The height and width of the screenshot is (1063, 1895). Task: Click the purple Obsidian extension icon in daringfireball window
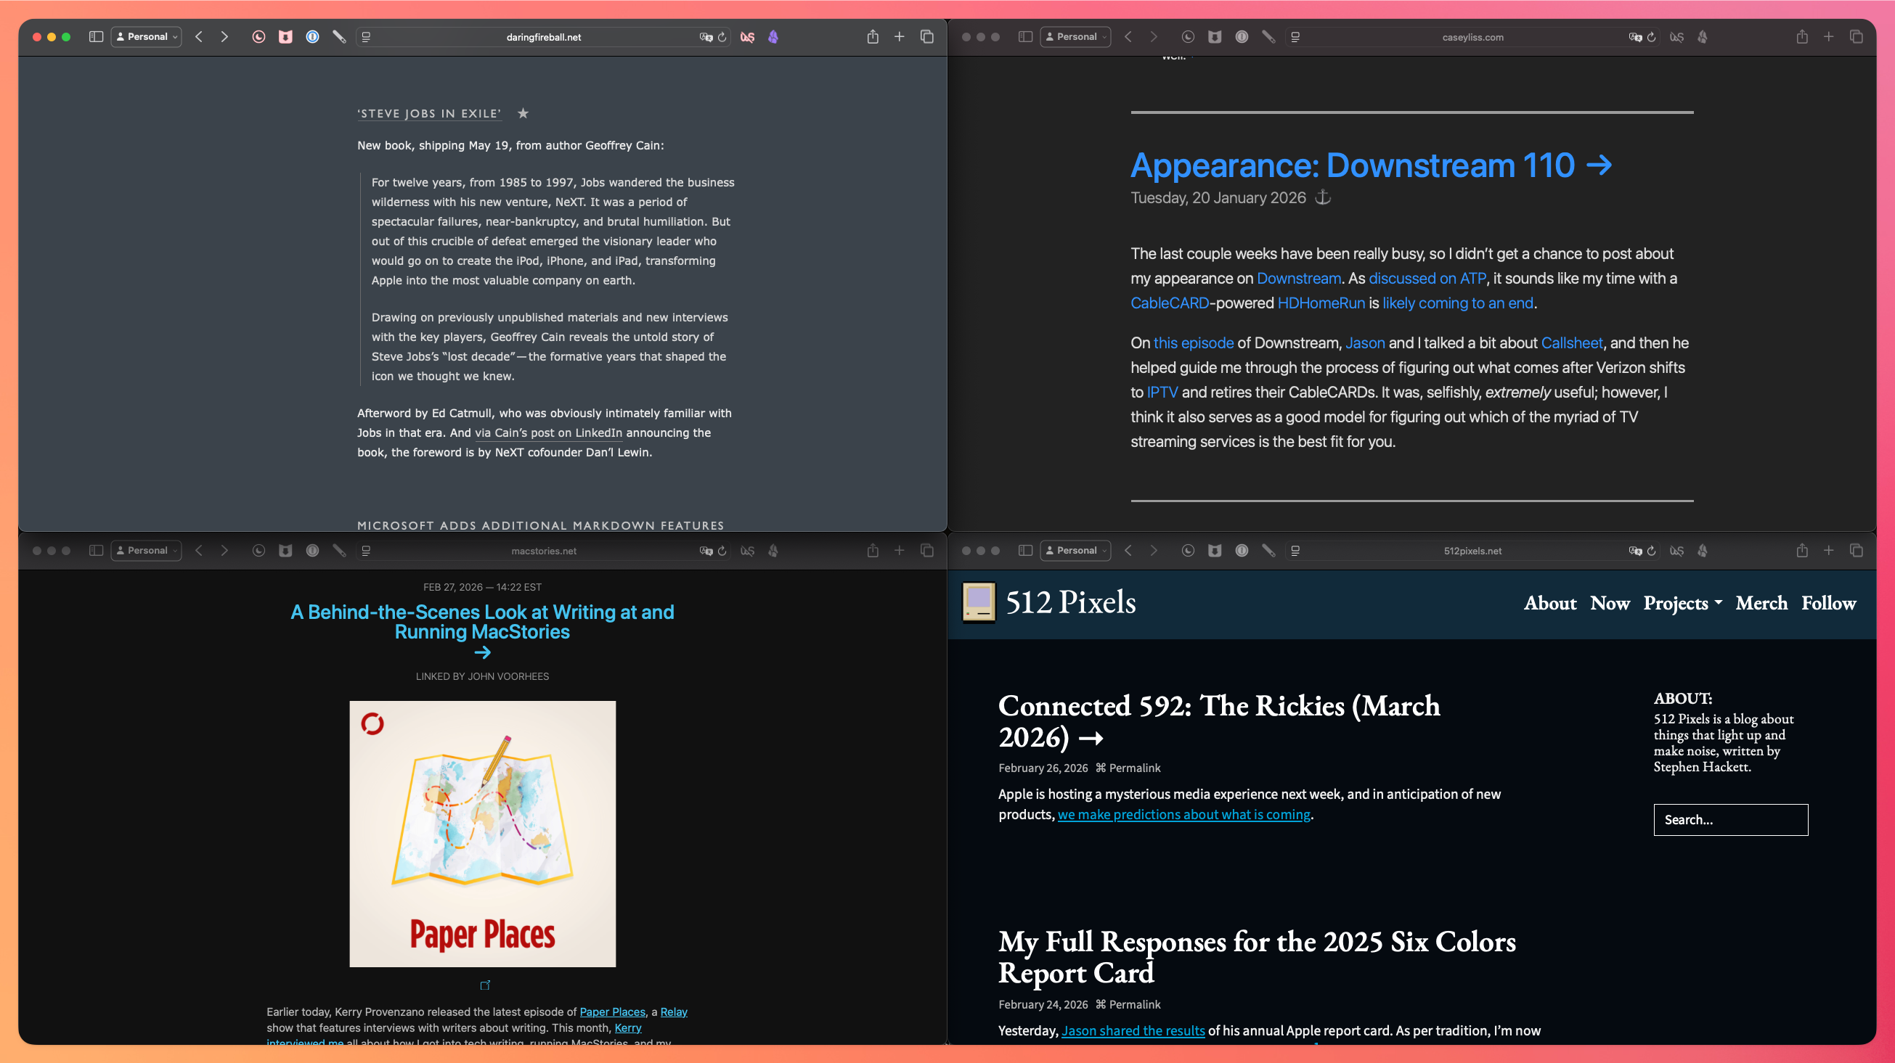[773, 37]
